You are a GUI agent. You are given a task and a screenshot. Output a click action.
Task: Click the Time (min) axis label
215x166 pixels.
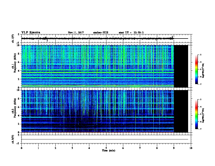[x=109, y=151]
